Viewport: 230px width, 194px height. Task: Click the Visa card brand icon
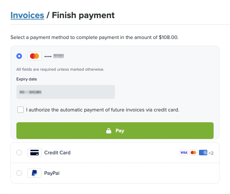click(184, 153)
